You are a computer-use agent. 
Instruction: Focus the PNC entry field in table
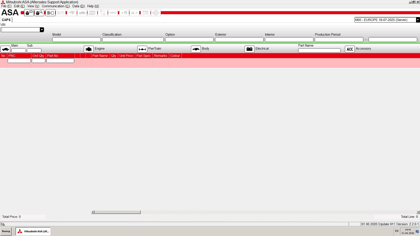[x=19, y=61]
